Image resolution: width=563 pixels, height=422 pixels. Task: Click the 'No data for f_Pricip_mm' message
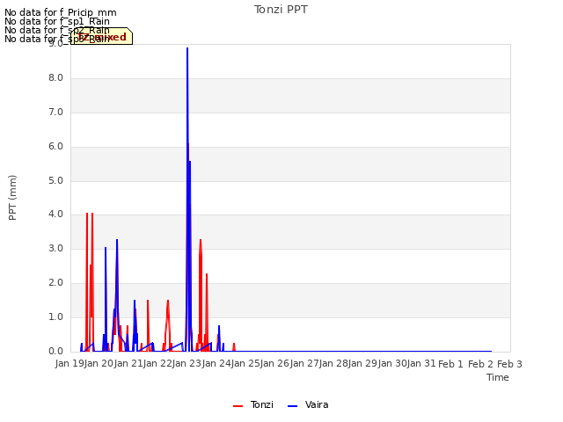[61, 12]
